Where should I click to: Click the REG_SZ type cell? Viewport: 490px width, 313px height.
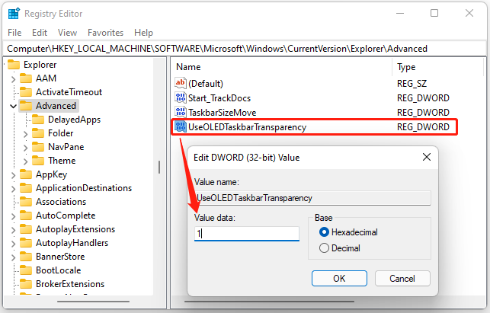coord(412,84)
